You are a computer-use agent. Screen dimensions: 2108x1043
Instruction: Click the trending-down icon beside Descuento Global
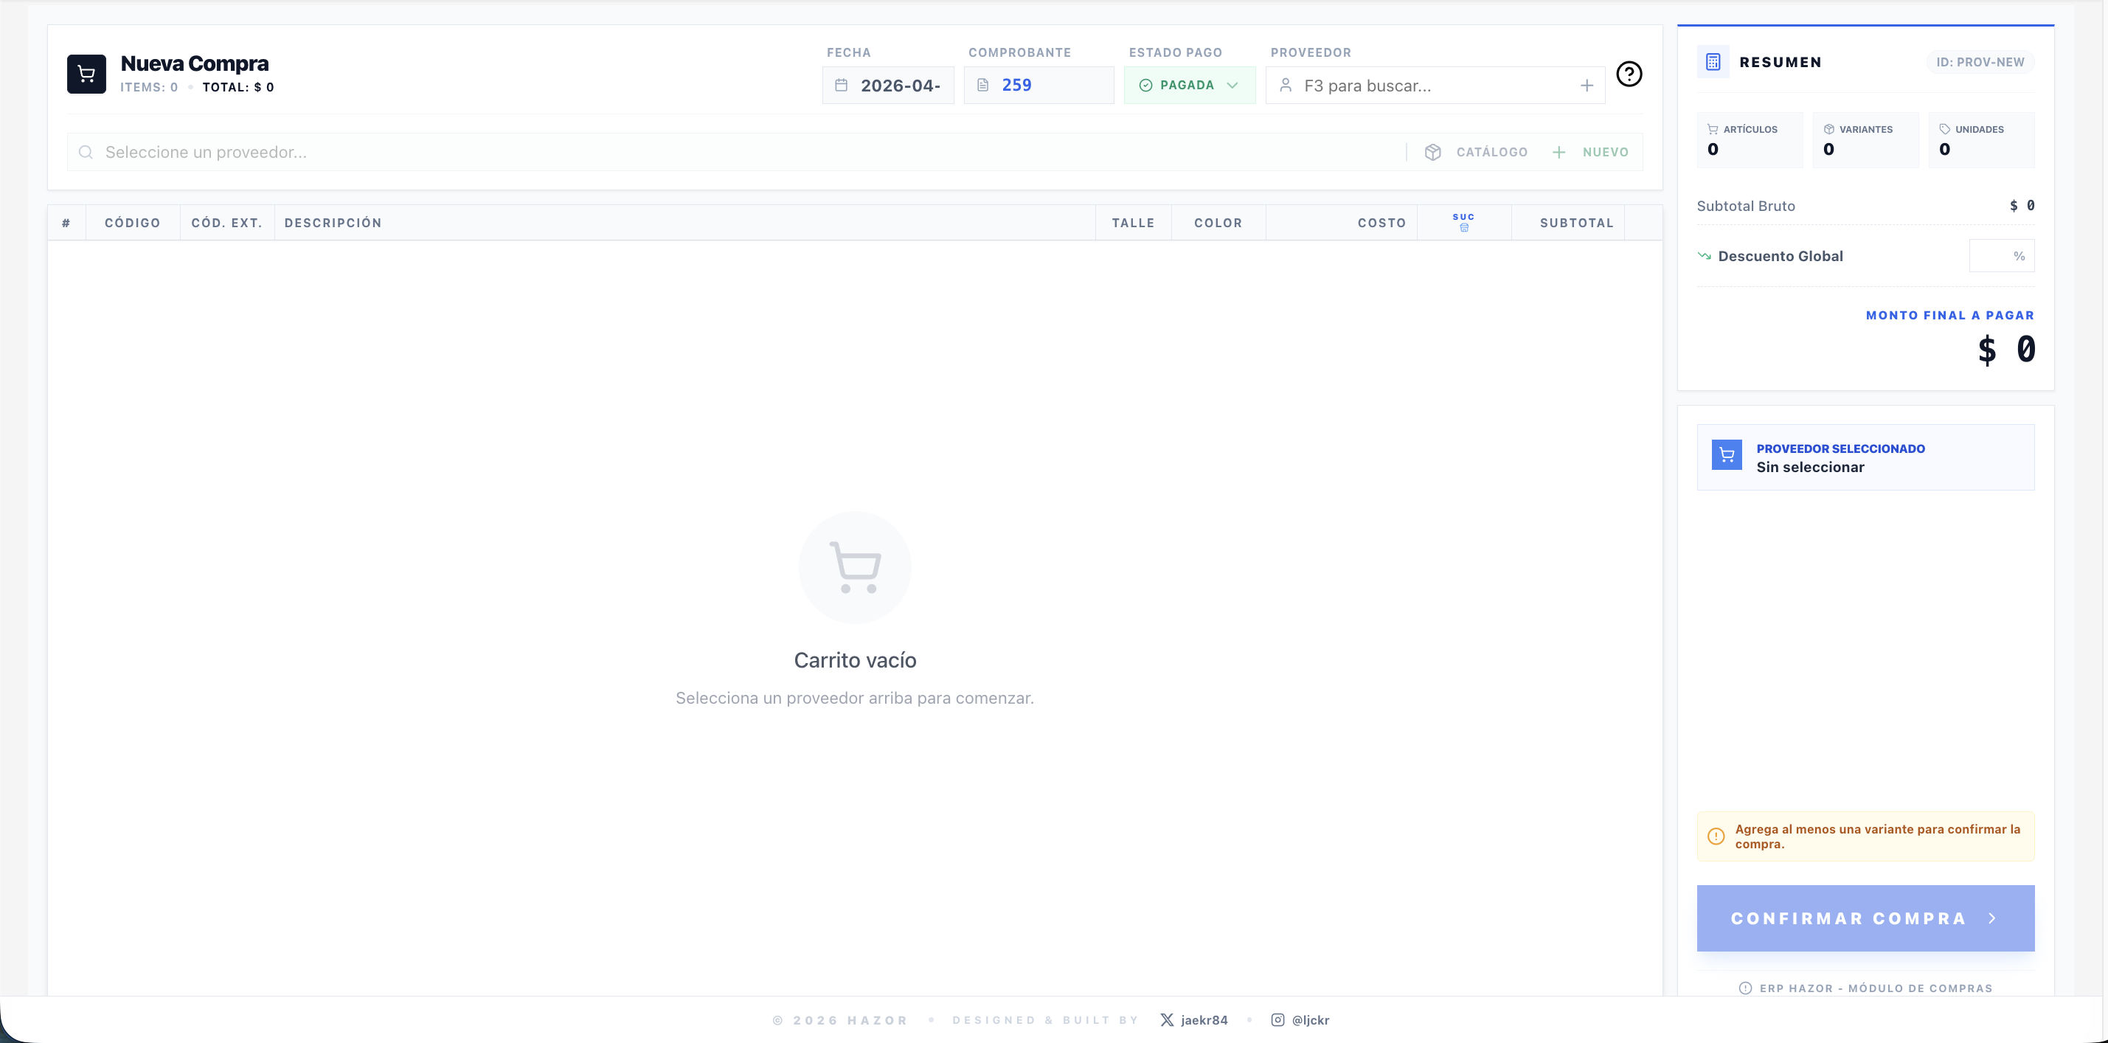1705,256
